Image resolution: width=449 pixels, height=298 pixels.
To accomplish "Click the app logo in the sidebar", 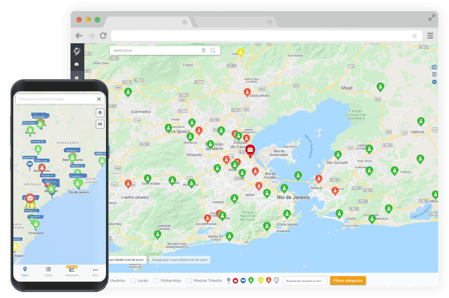I will pyautogui.click(x=77, y=51).
